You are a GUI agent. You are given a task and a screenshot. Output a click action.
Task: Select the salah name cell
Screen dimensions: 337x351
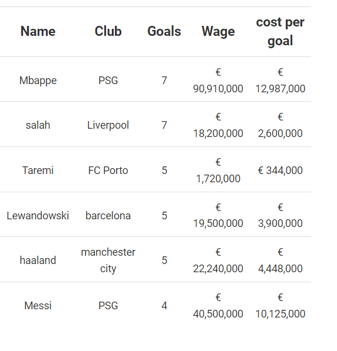pyautogui.click(x=38, y=125)
